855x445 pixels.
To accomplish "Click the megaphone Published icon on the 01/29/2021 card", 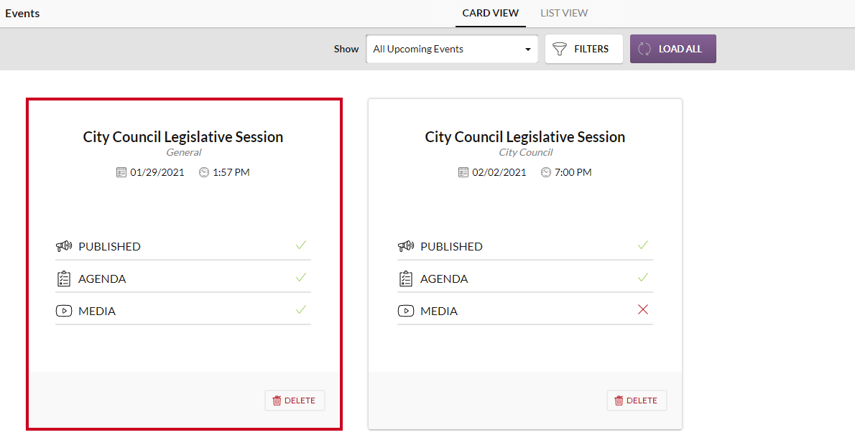I will pyautogui.click(x=64, y=246).
